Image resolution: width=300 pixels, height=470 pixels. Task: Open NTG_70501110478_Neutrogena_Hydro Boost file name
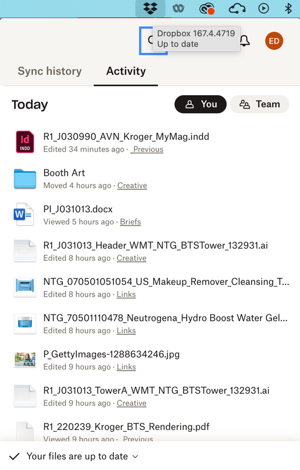166,318
